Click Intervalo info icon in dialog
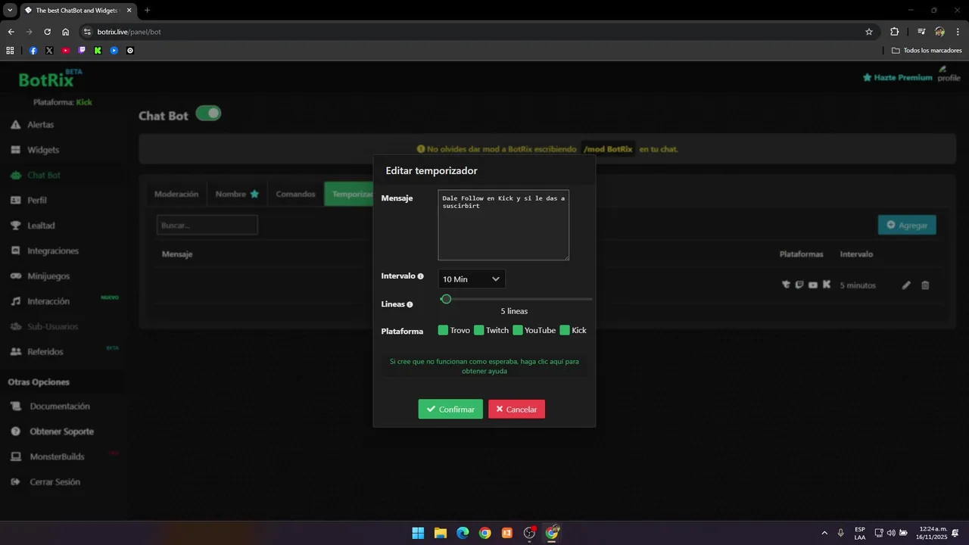 (x=421, y=276)
